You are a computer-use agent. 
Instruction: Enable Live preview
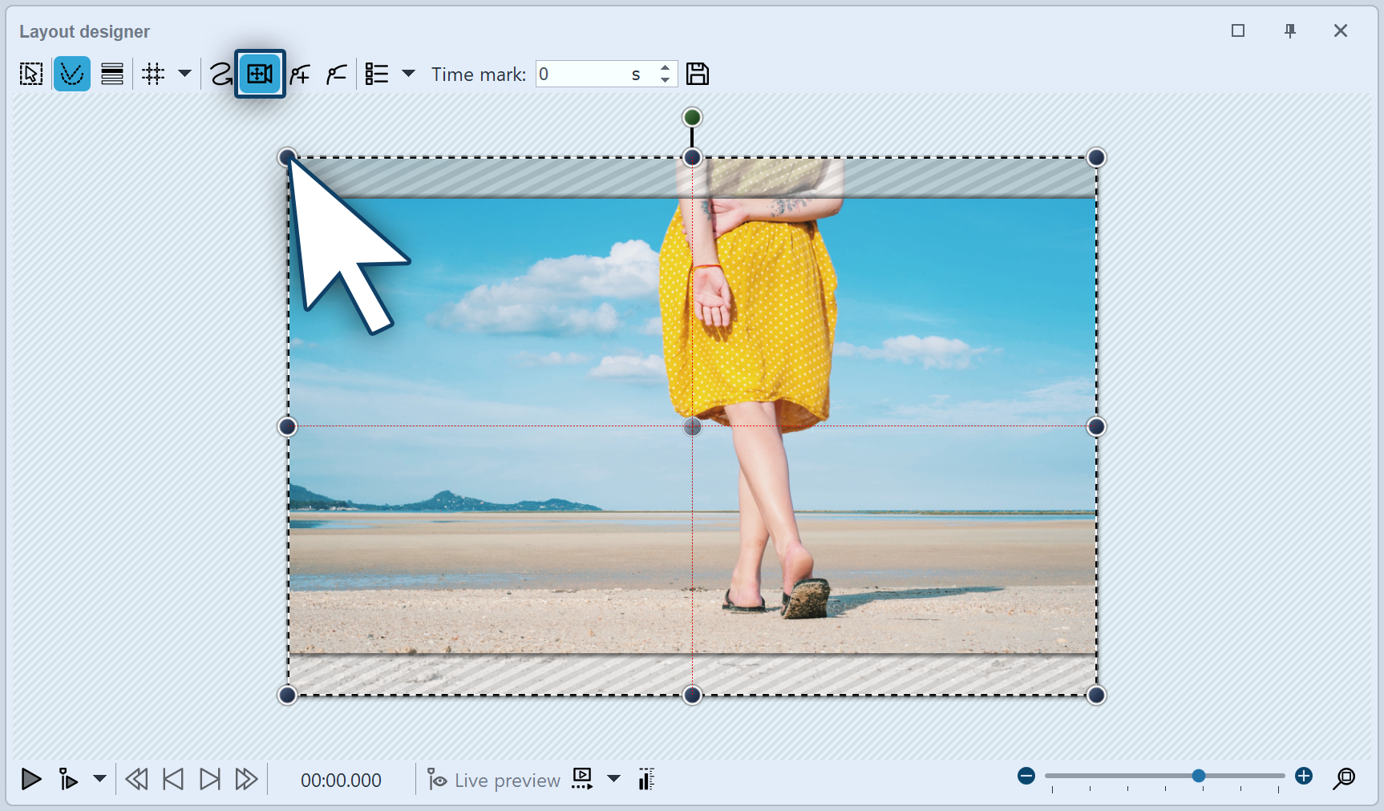493,779
